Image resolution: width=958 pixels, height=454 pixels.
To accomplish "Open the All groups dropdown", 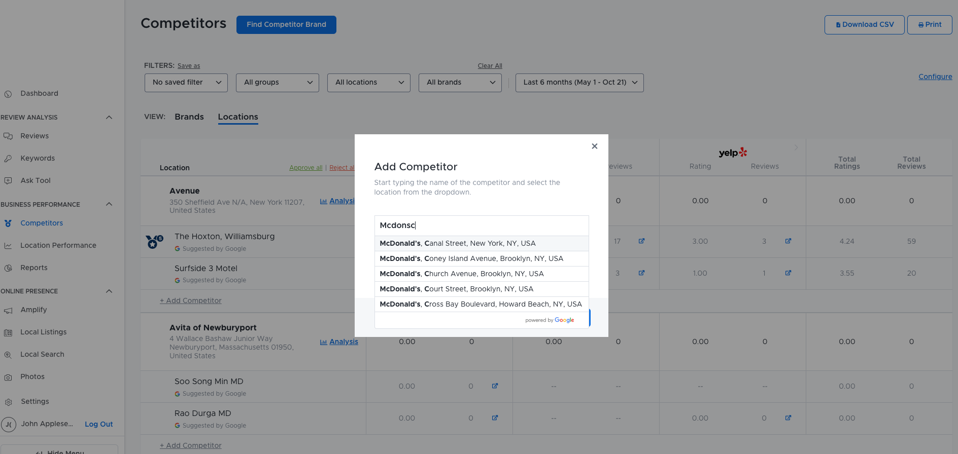I will point(278,83).
